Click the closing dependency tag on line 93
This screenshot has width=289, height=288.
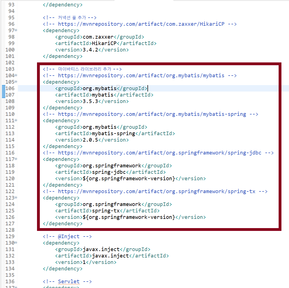pyautogui.click(x=63, y=5)
